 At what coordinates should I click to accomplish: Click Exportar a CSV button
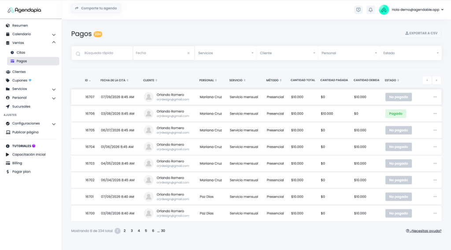(421, 33)
